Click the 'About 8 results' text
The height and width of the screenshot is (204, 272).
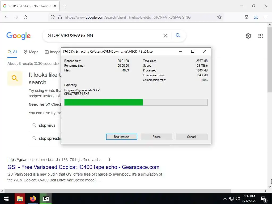[33, 63]
